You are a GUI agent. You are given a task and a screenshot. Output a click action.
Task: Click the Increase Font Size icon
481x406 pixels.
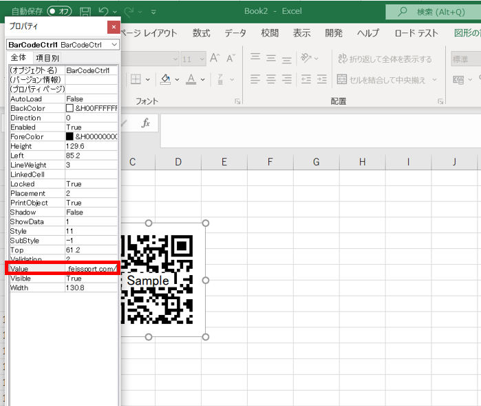(x=215, y=58)
